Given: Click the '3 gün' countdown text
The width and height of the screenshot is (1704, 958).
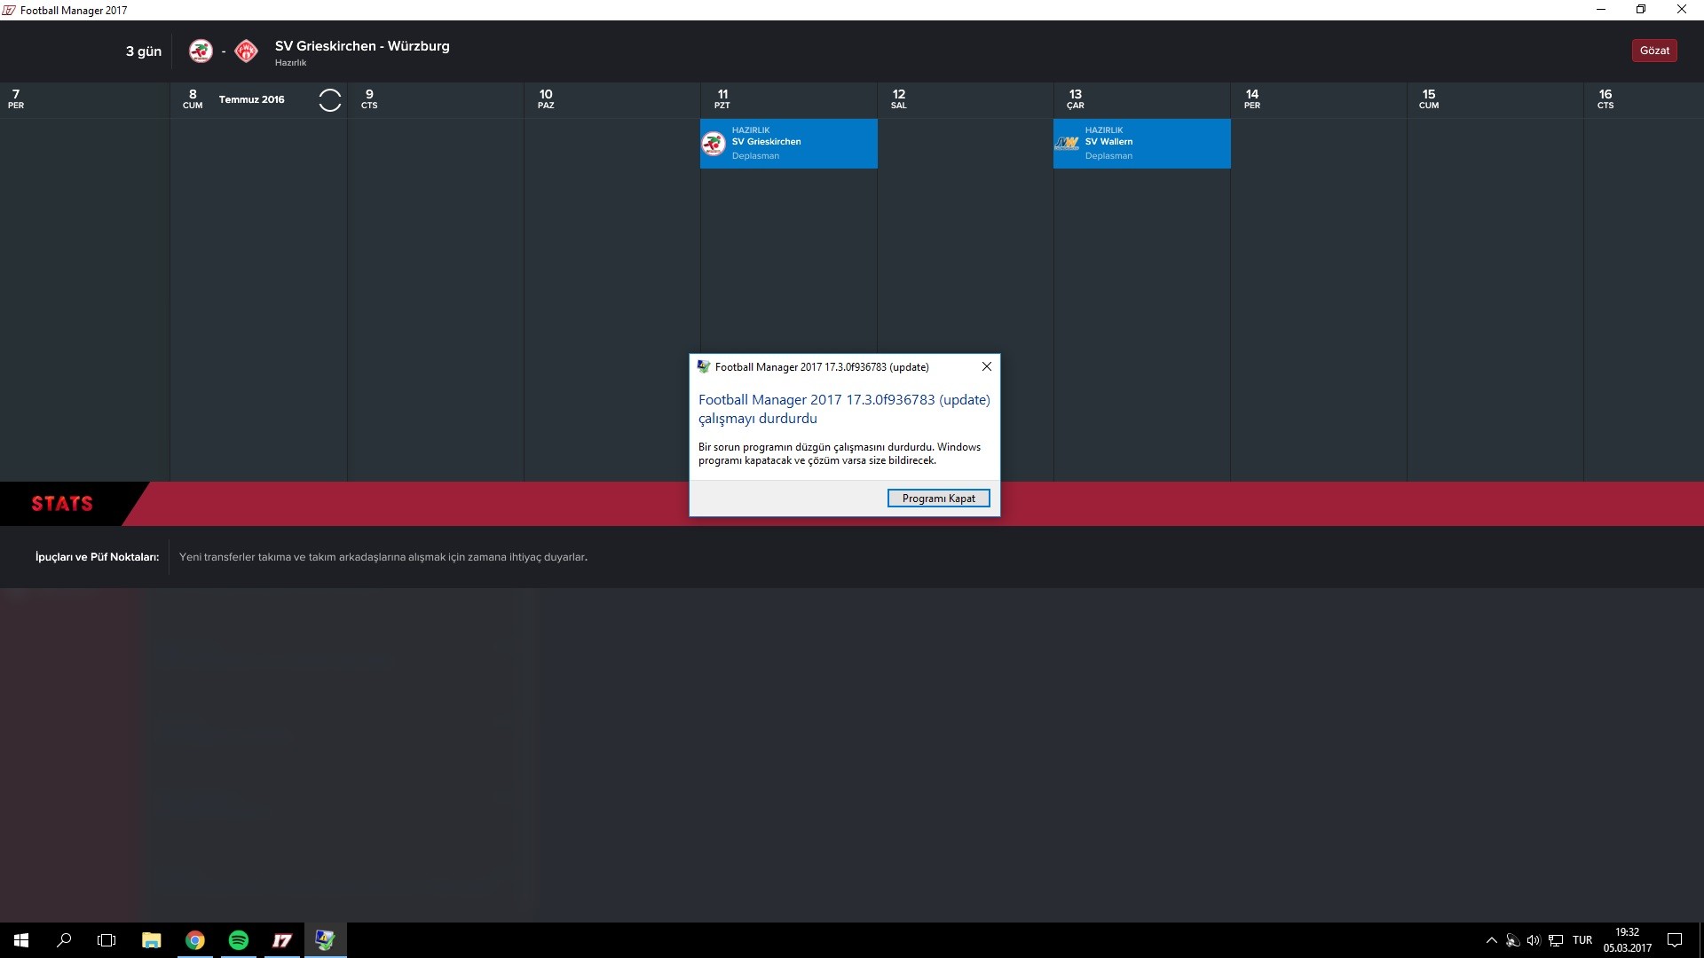Looking at the screenshot, I should tap(144, 51).
